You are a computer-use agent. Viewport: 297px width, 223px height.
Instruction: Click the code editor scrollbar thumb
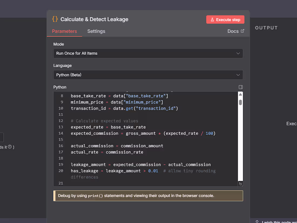coord(240,102)
